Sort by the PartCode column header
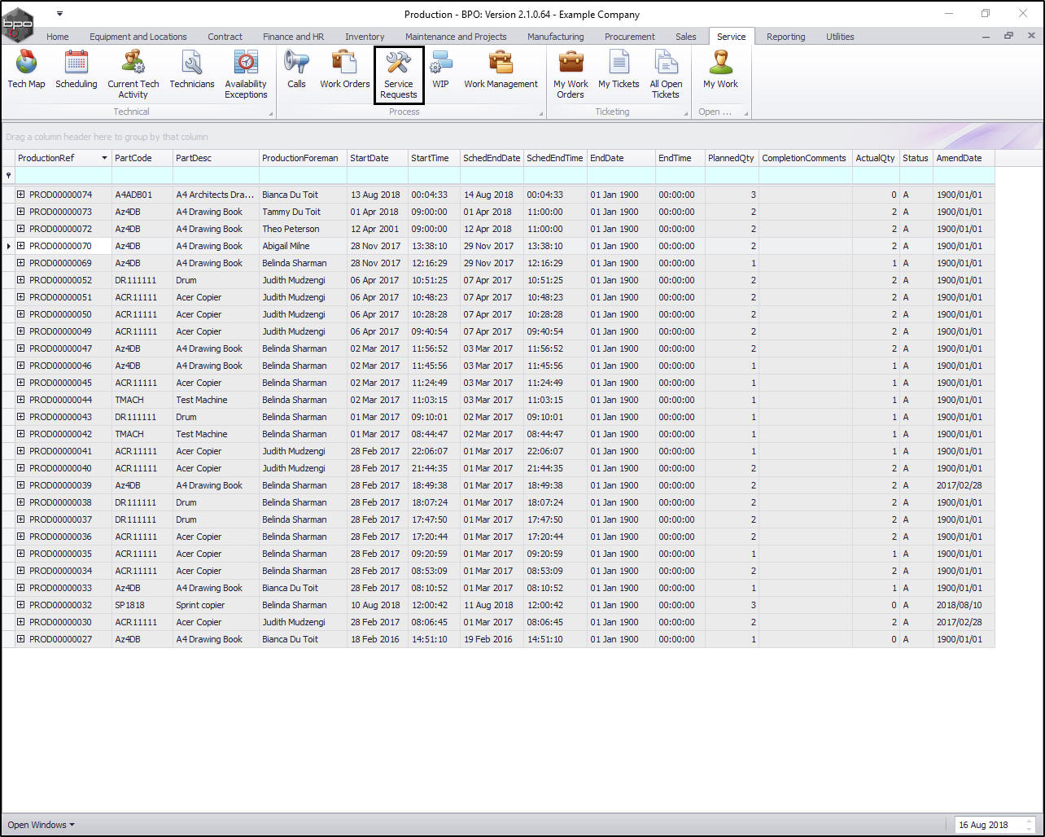Screen dimensions: 1045x837 tap(142, 158)
